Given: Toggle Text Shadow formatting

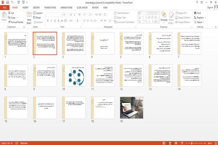Looking at the screenshot, I should [58, 21].
